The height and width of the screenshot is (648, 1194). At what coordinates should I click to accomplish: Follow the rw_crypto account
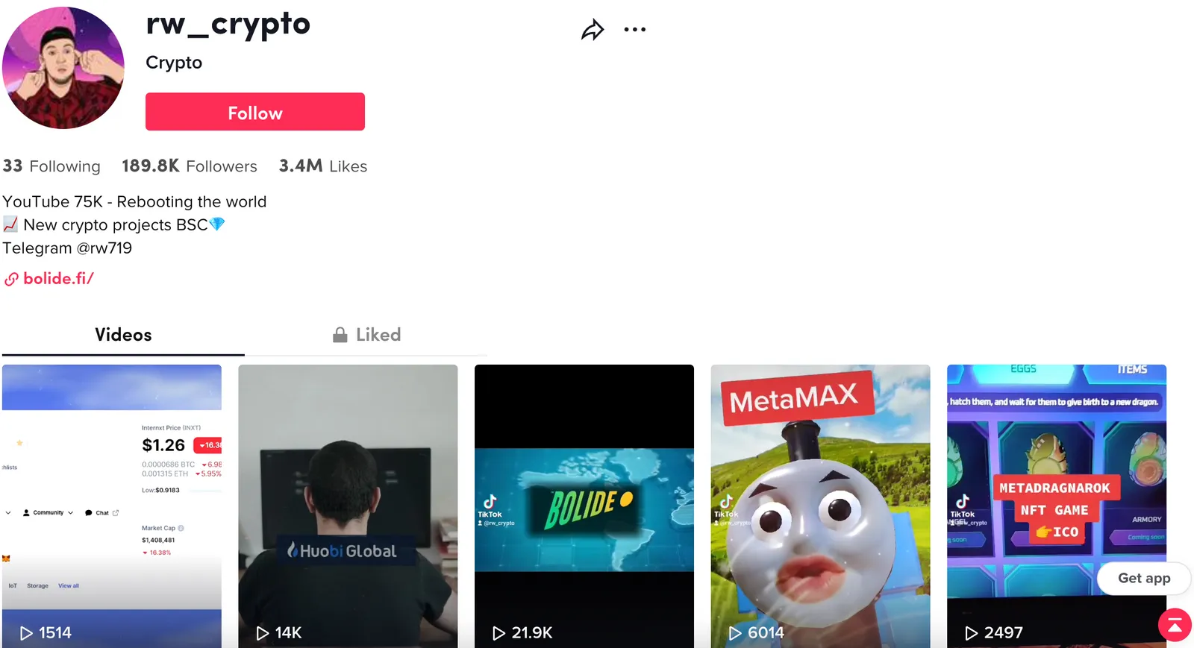[x=255, y=112]
